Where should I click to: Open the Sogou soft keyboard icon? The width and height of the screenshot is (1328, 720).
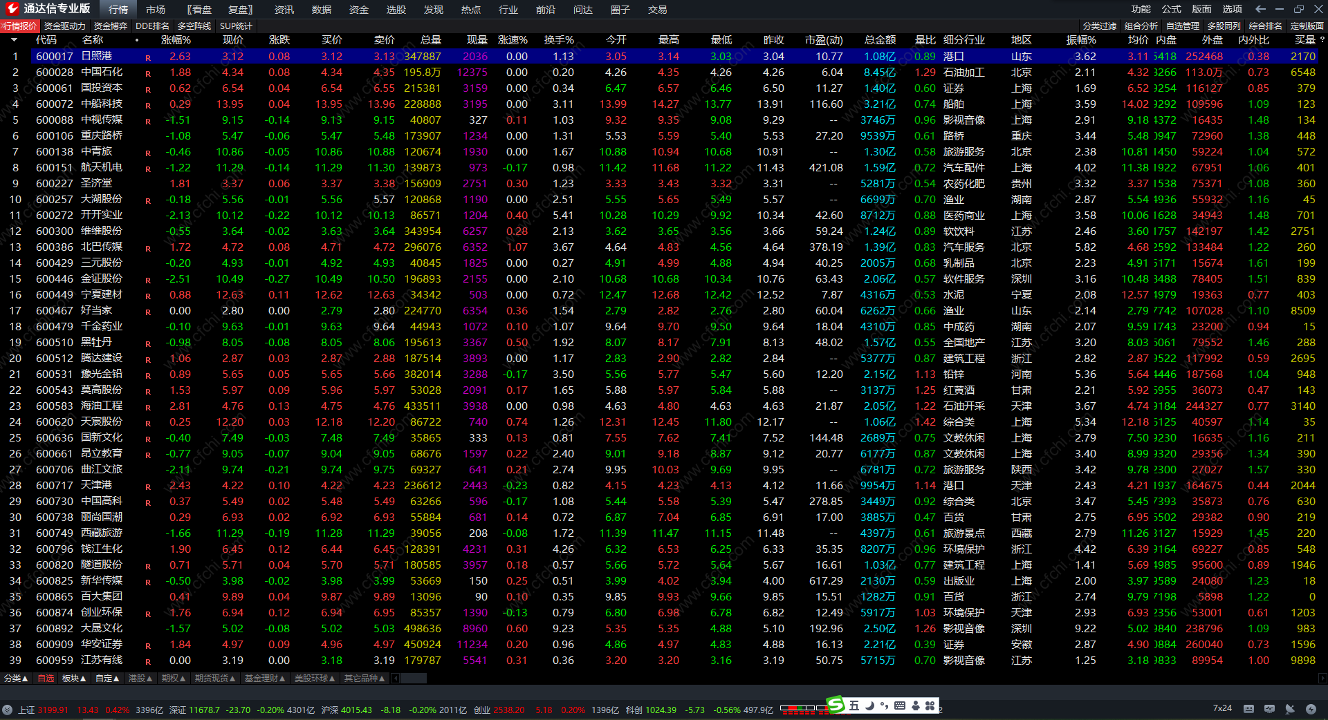point(900,705)
